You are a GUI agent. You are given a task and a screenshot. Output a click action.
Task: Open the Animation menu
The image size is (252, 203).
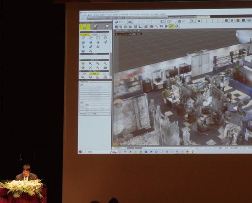click(x=134, y=15)
